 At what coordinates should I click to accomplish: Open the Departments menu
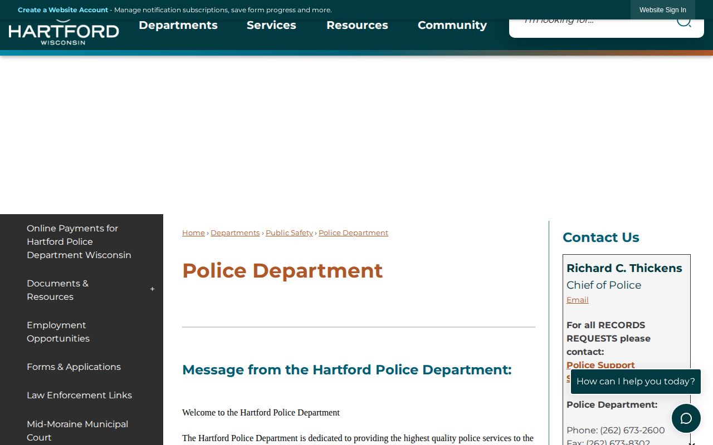178,25
